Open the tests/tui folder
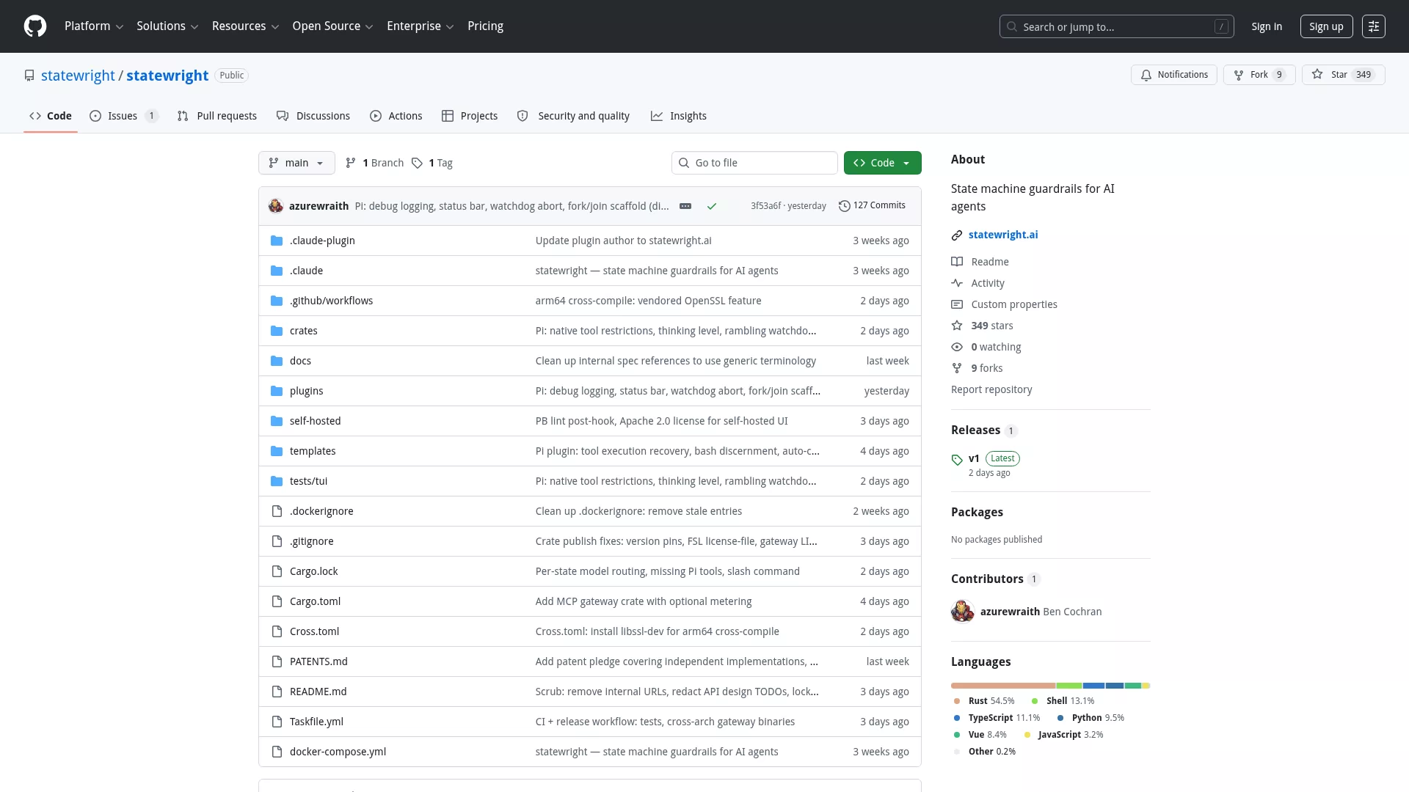This screenshot has height=792, width=1409. click(x=308, y=481)
